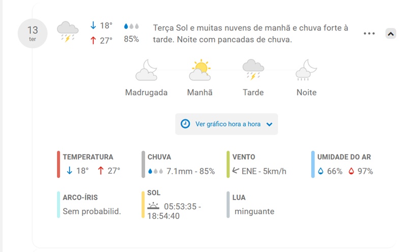407x252 pixels.
Task: Select the Noite period label
Action: point(306,92)
